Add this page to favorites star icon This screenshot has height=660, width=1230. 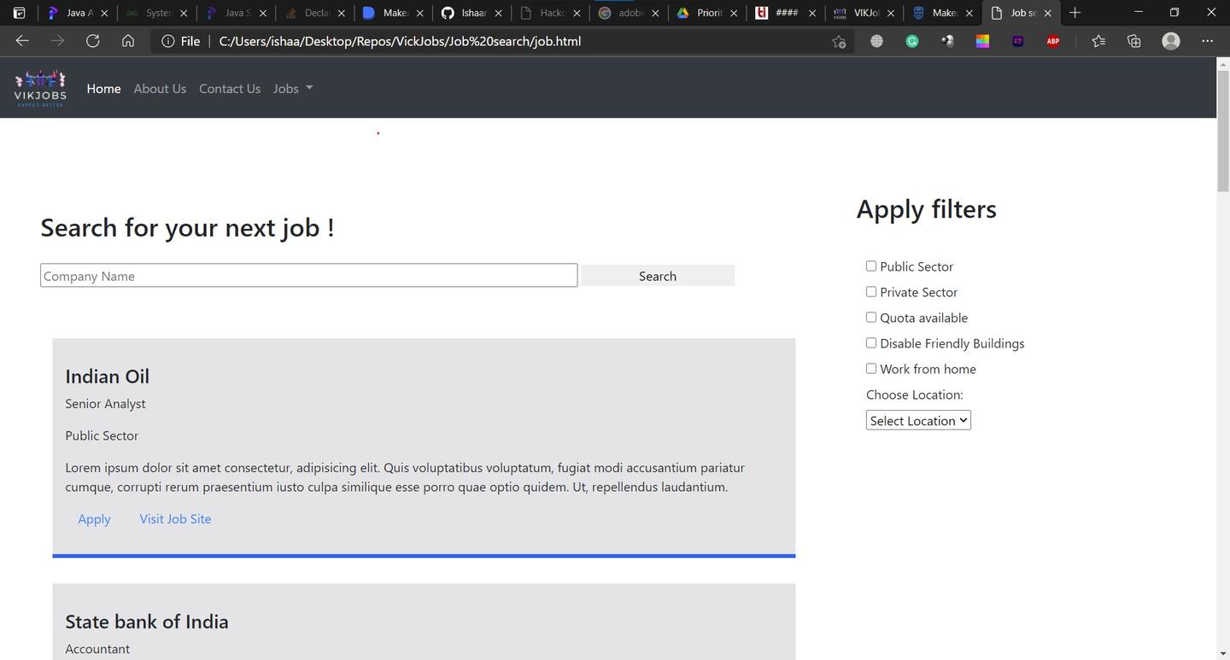click(839, 41)
